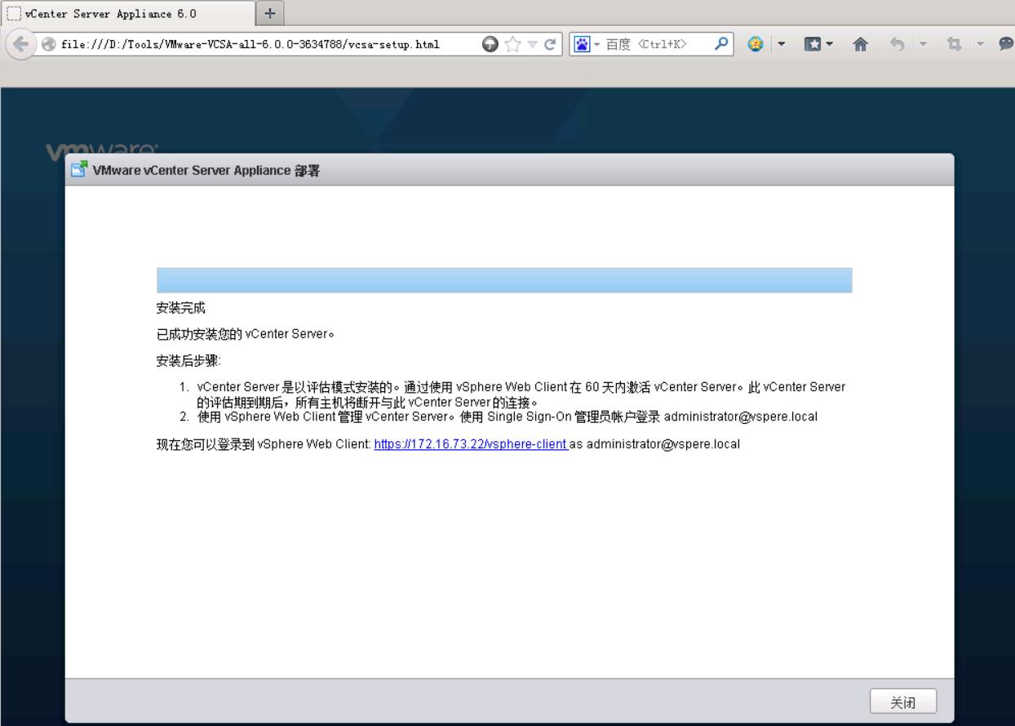Reload the page with the refresh icon
This screenshot has height=726, width=1015.
pyautogui.click(x=550, y=44)
